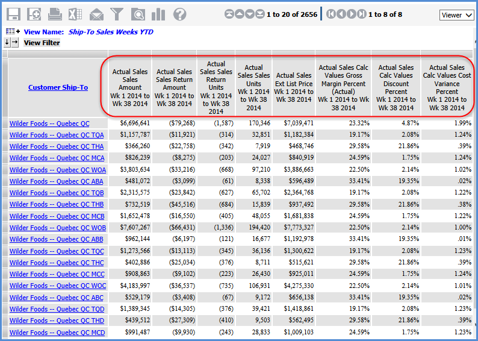Click the View Filter label
Viewport: 478px width, 341px height.
click(42, 43)
